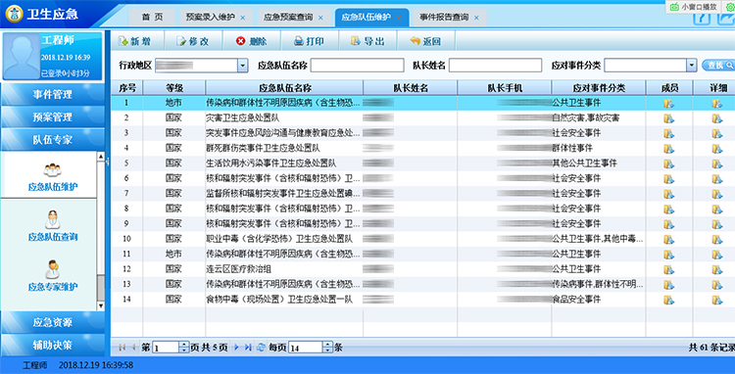
Task: Click the 修改 edit toolbar button
Action: tap(192, 41)
